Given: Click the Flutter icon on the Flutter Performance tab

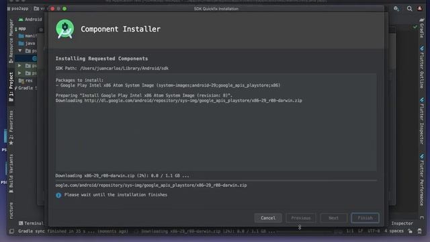Looking at the screenshot, I should coord(422,157).
